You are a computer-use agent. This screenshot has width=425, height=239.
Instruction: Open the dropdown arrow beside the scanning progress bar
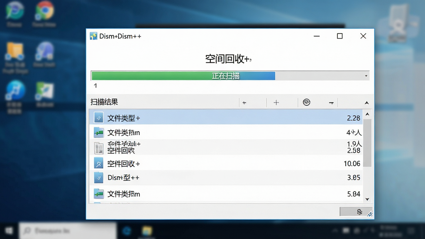tap(366, 76)
